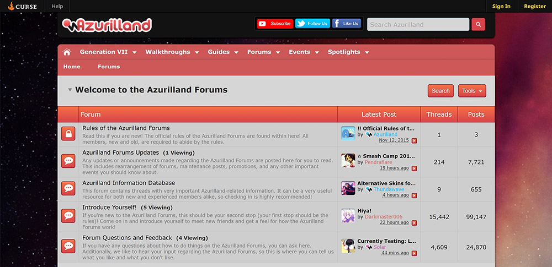
Task: Go to latest post arrow beside Nov 12, 2015
Action: (x=415, y=140)
